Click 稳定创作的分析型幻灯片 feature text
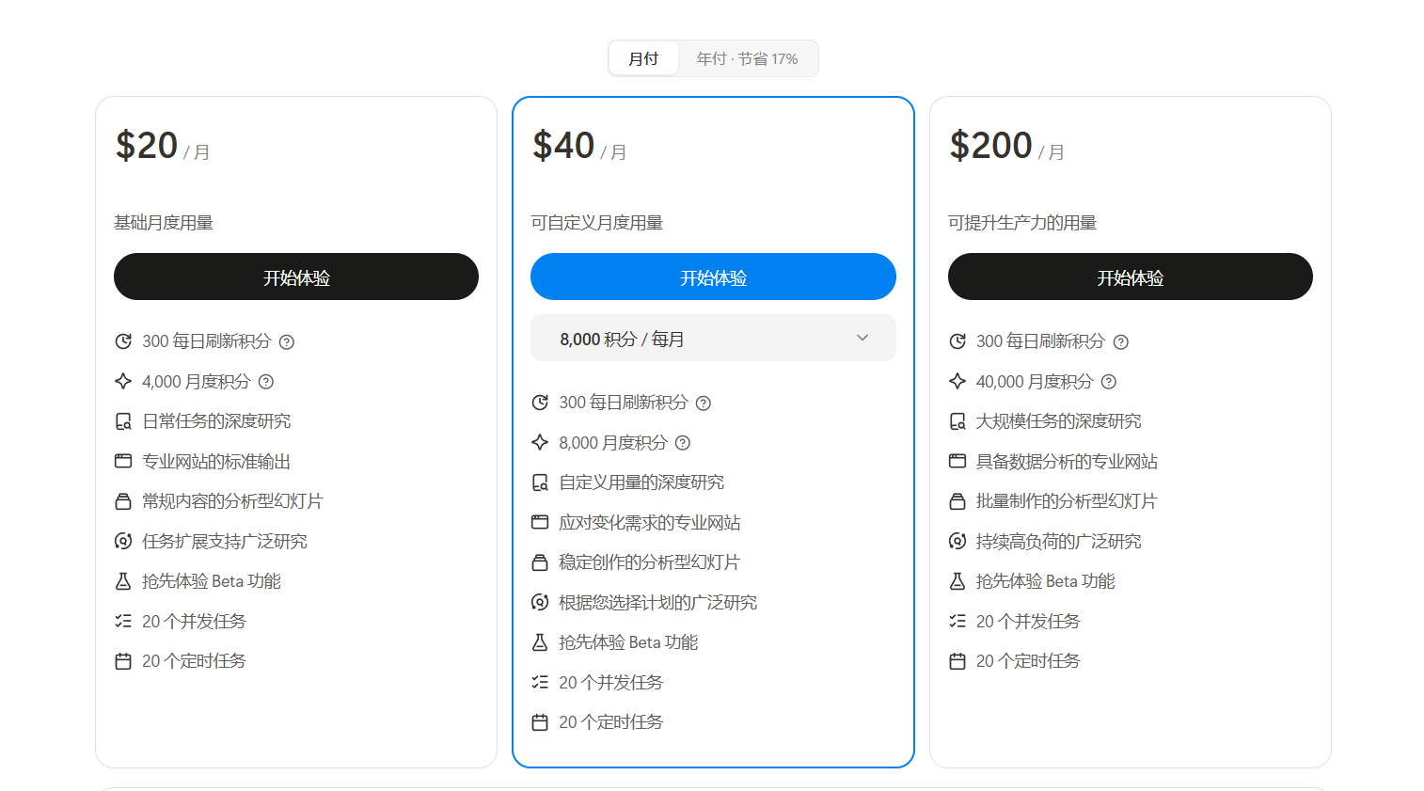Image resolution: width=1424 pixels, height=791 pixels. coord(650,562)
